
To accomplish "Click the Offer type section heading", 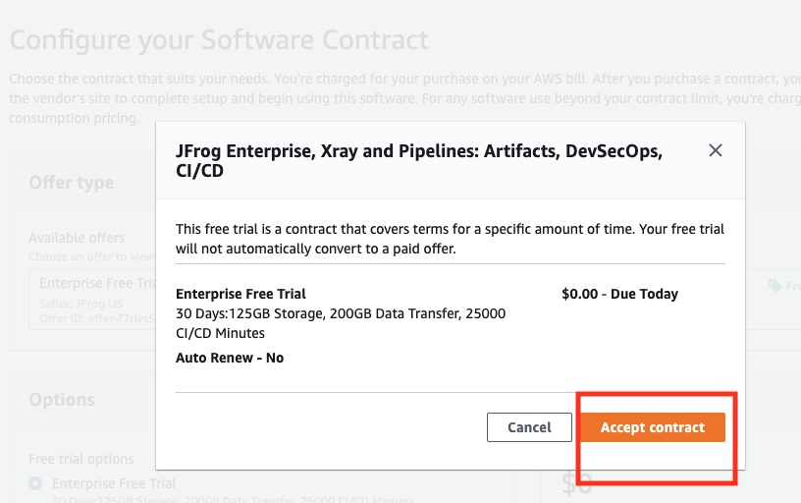I will [x=72, y=183].
